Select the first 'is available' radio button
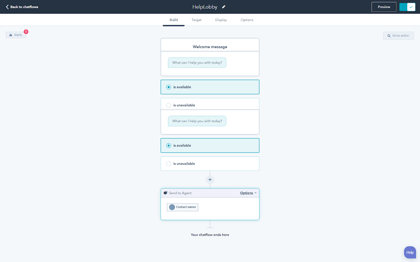Image resolution: width=420 pixels, height=262 pixels. (x=169, y=87)
